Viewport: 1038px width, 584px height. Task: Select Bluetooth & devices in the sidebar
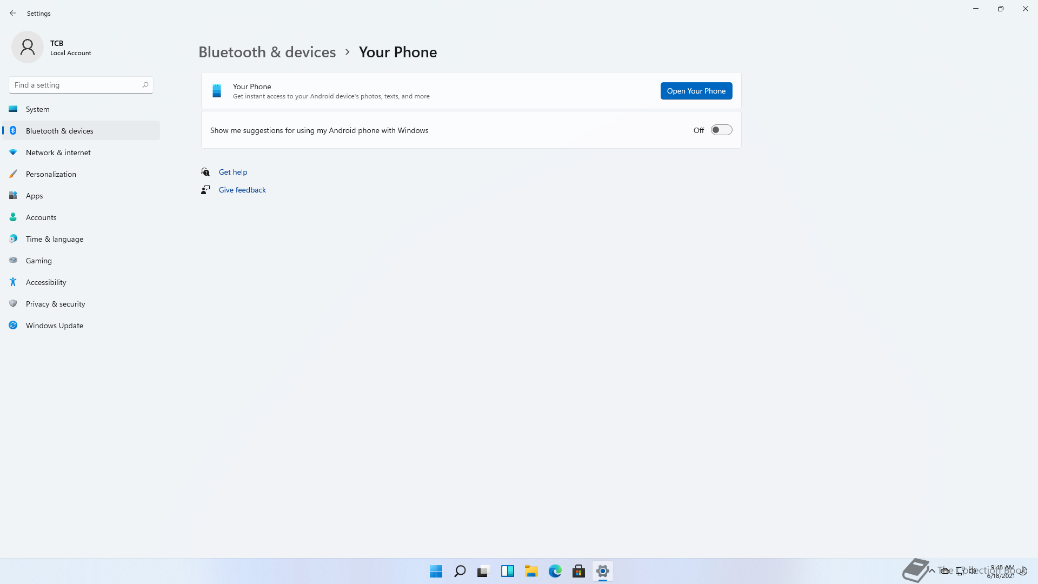pyautogui.click(x=81, y=131)
